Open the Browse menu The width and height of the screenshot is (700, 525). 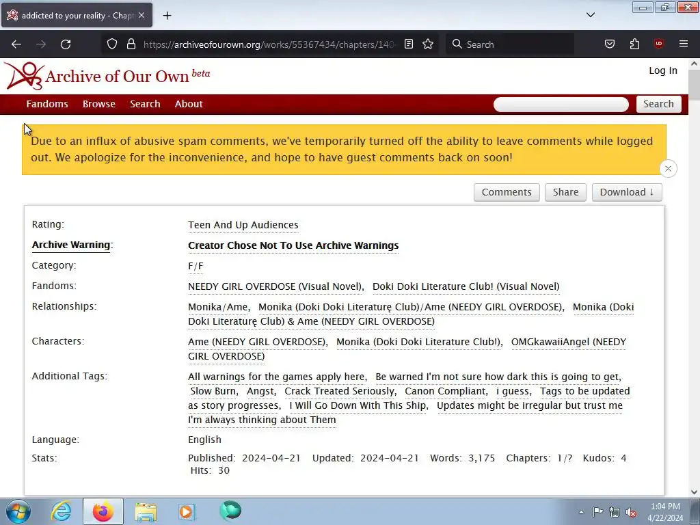tap(99, 104)
